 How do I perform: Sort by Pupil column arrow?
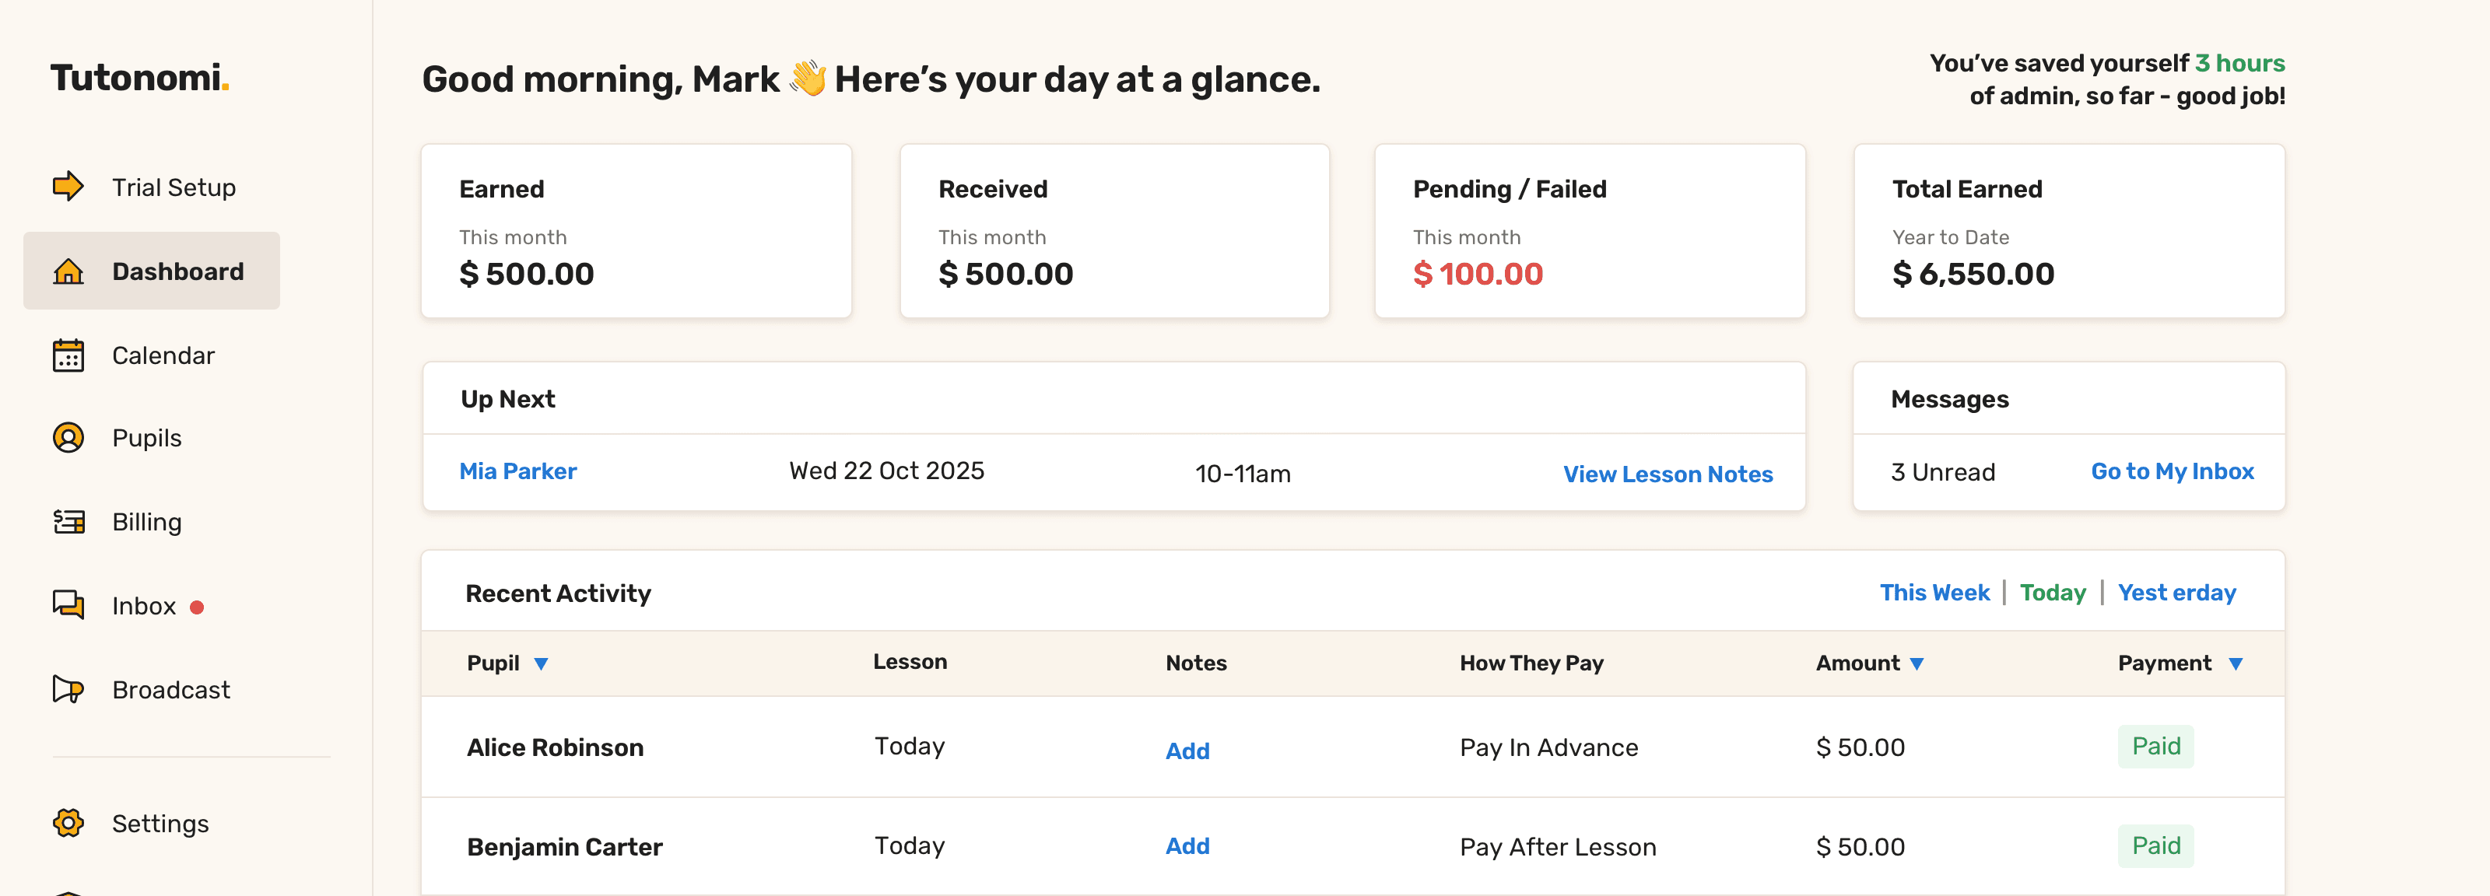(x=542, y=664)
